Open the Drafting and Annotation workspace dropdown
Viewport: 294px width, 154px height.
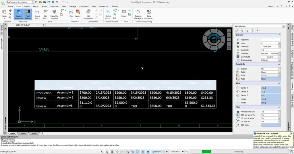tap(33, 2)
